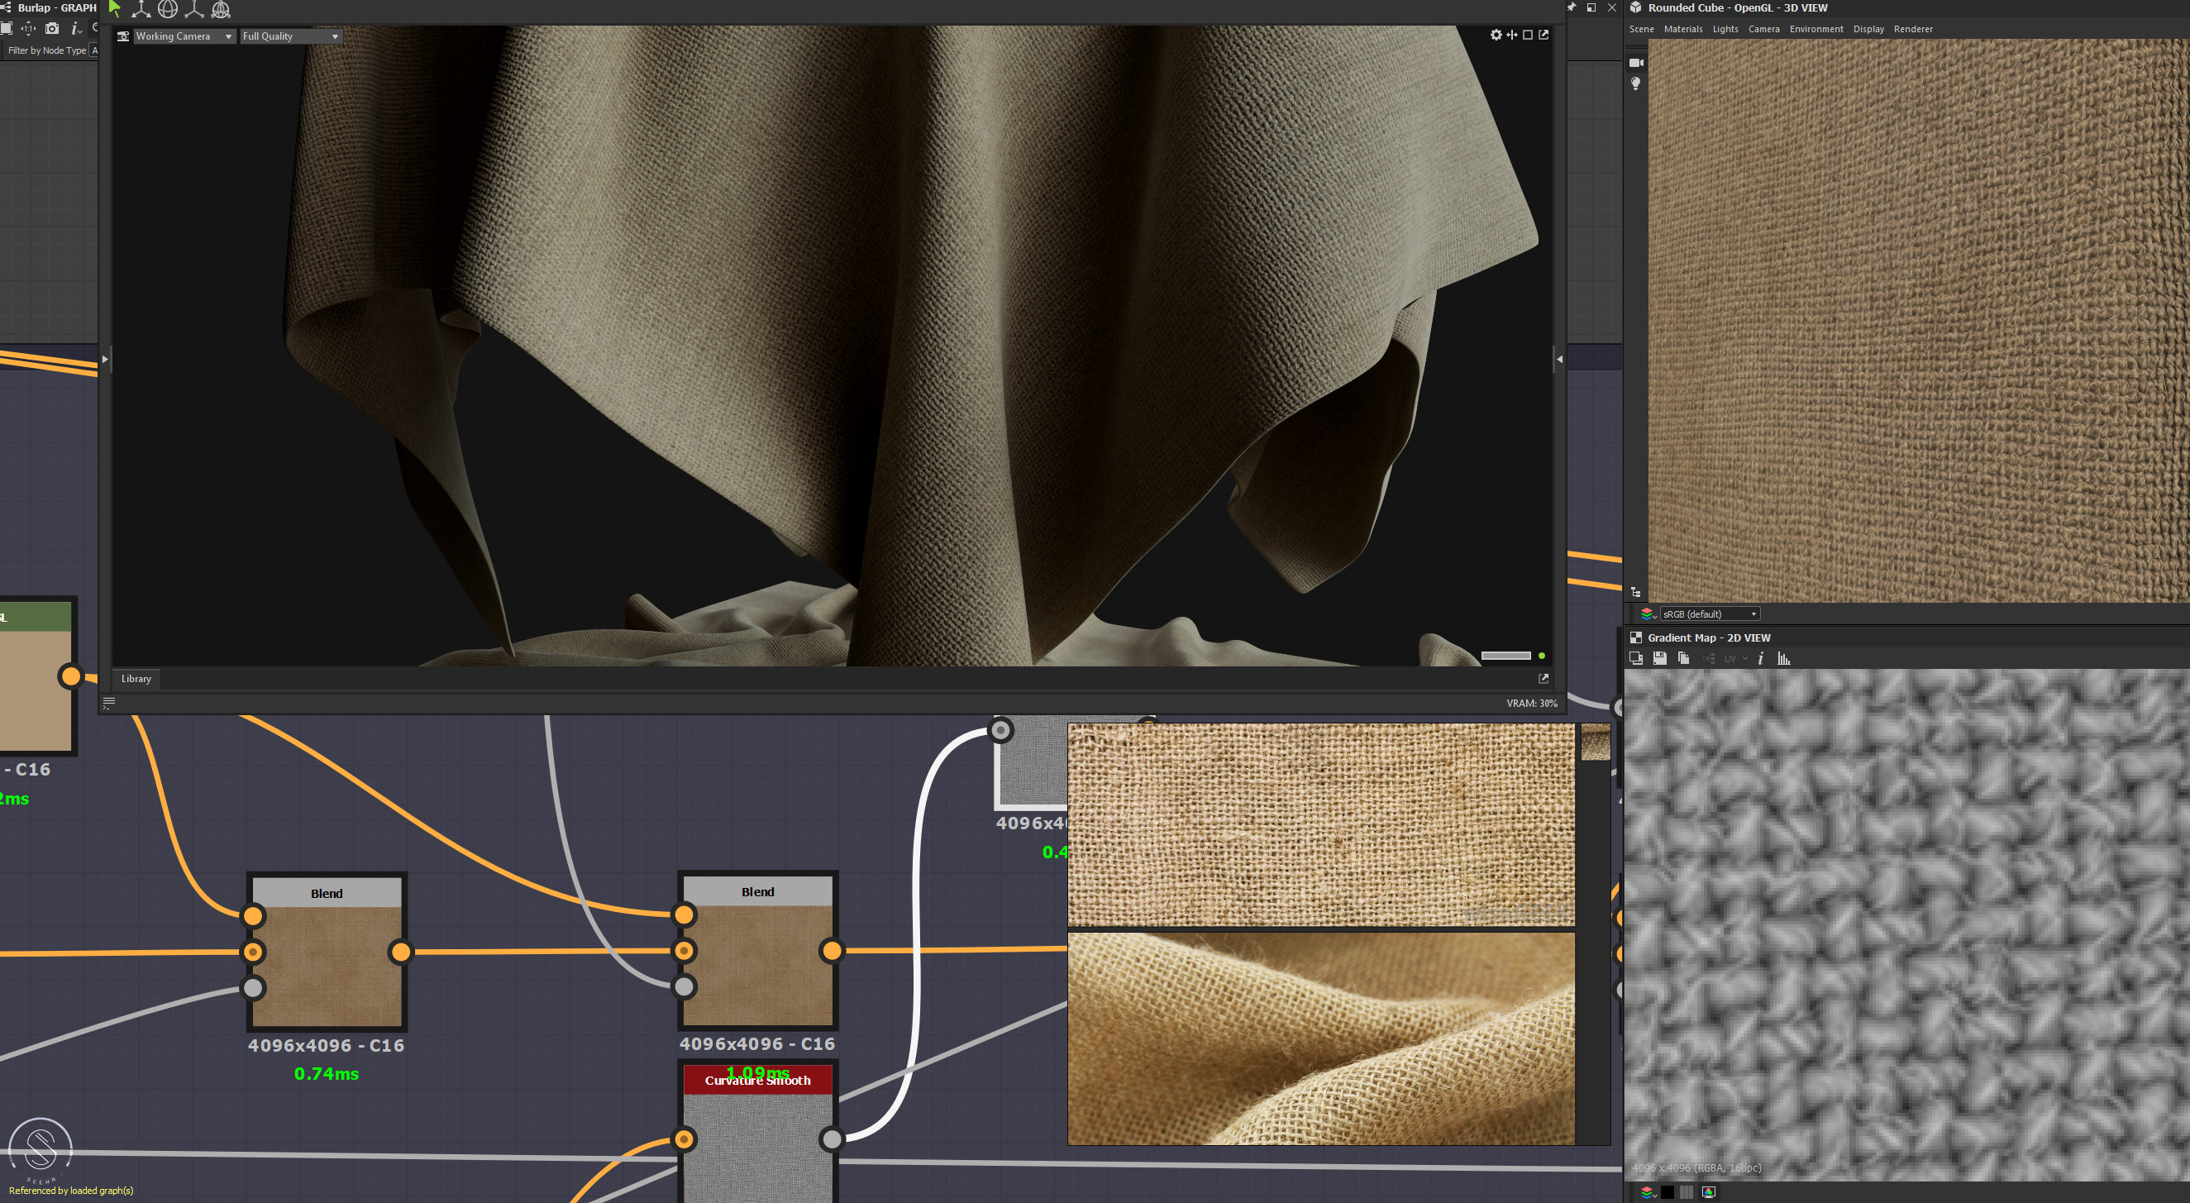This screenshot has width=2190, height=1203.
Task: Click the small burlap thumbnail beside references
Action: pos(1596,742)
